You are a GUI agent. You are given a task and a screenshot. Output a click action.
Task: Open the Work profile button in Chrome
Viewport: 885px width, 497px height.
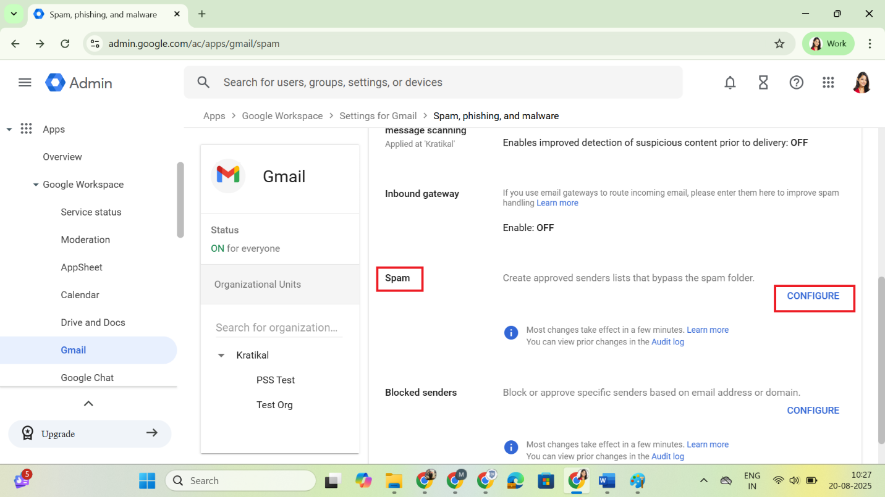click(828, 44)
